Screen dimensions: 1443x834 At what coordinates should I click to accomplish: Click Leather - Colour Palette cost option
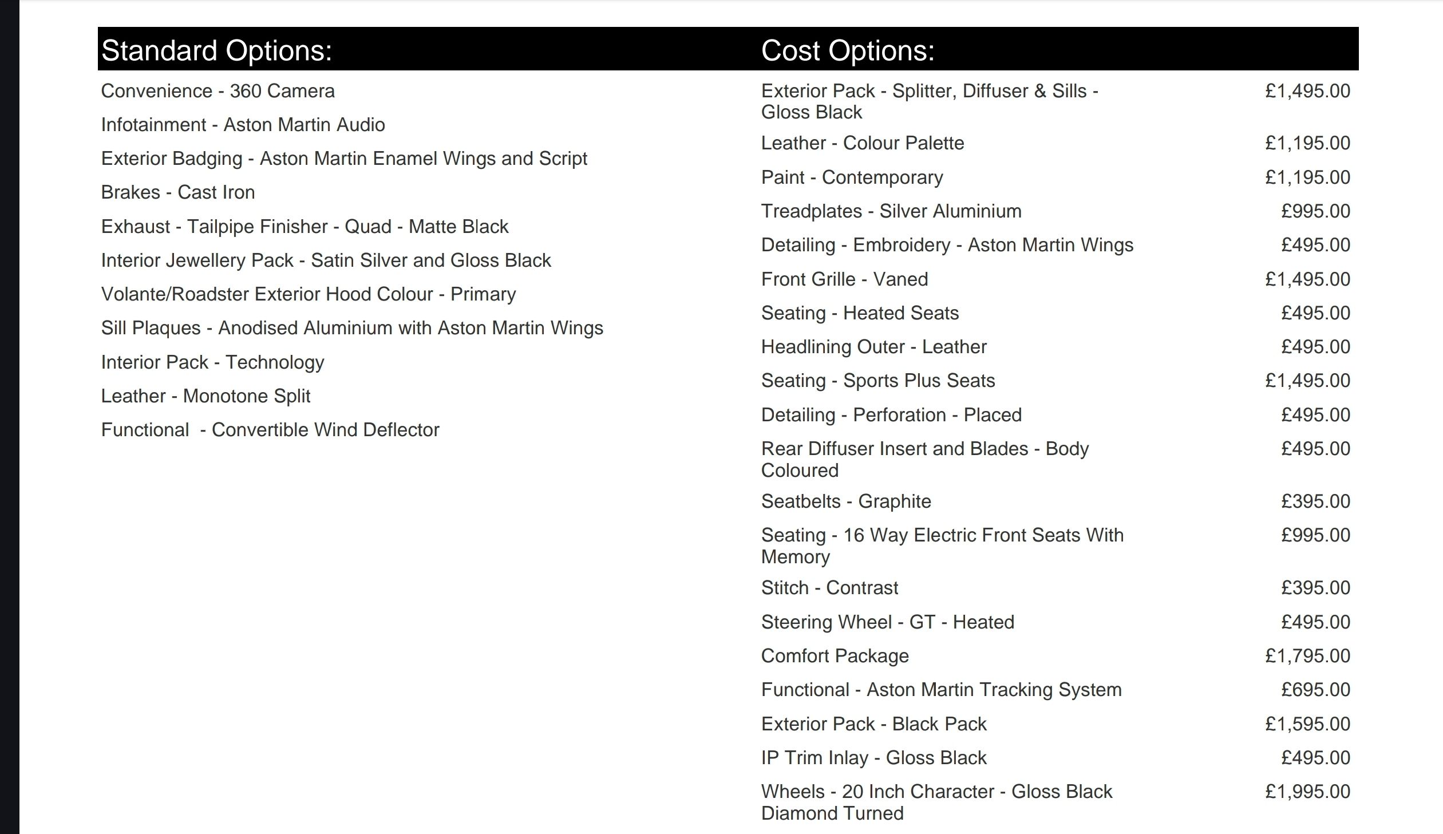[x=863, y=143]
